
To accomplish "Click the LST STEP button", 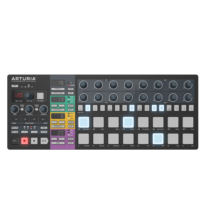I will coord(44,132).
